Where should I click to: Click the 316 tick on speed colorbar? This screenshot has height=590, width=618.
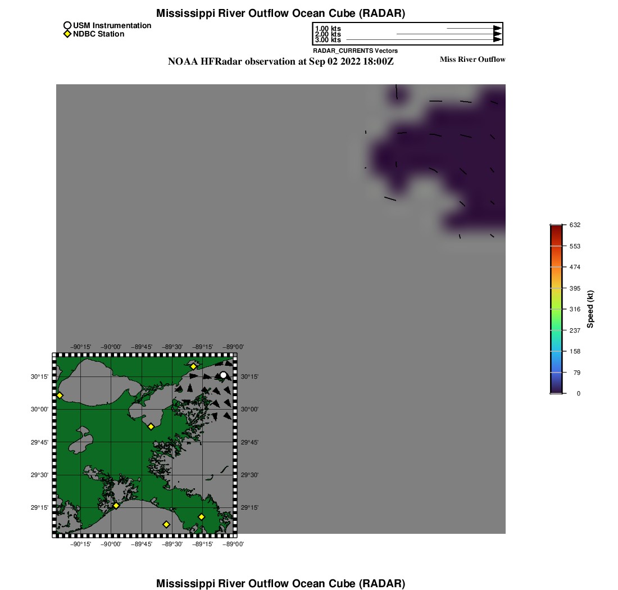[x=575, y=309]
